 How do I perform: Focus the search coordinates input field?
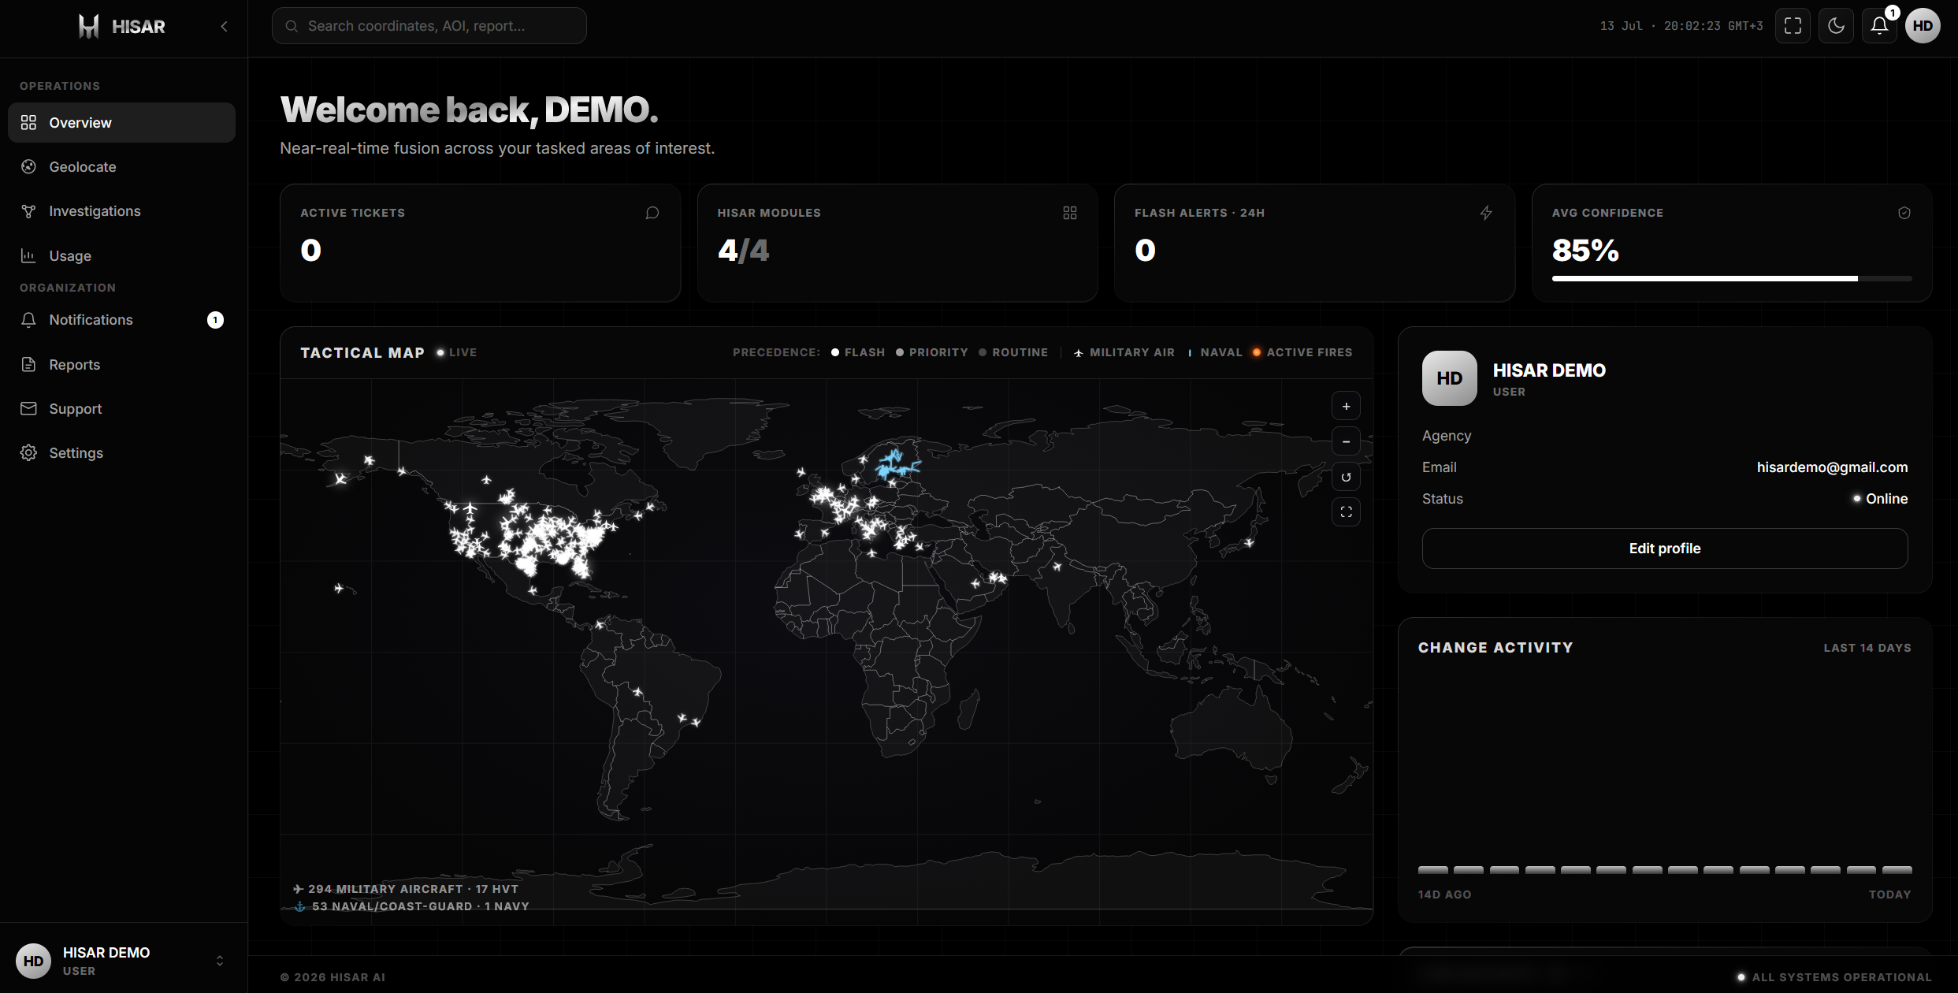coord(429,26)
